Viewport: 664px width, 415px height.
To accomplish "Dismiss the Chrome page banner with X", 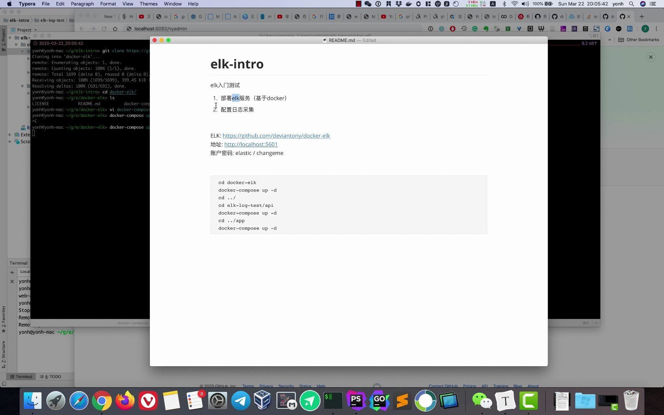I will click(x=651, y=57).
